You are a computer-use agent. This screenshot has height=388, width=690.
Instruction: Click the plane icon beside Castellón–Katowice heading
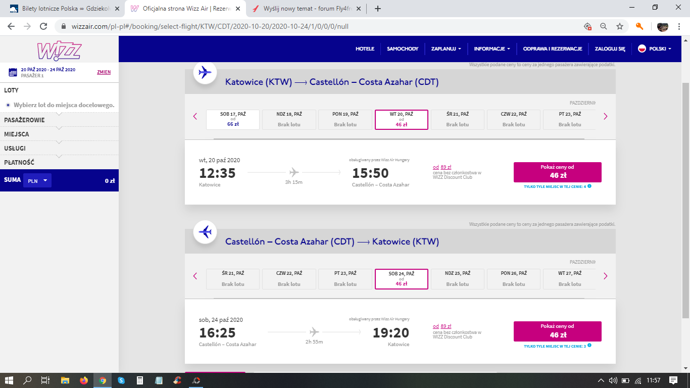pos(205,232)
